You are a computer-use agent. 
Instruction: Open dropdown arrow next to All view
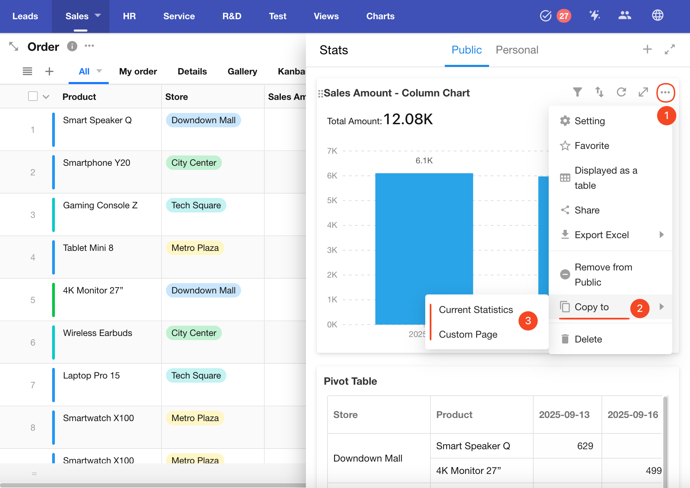99,71
